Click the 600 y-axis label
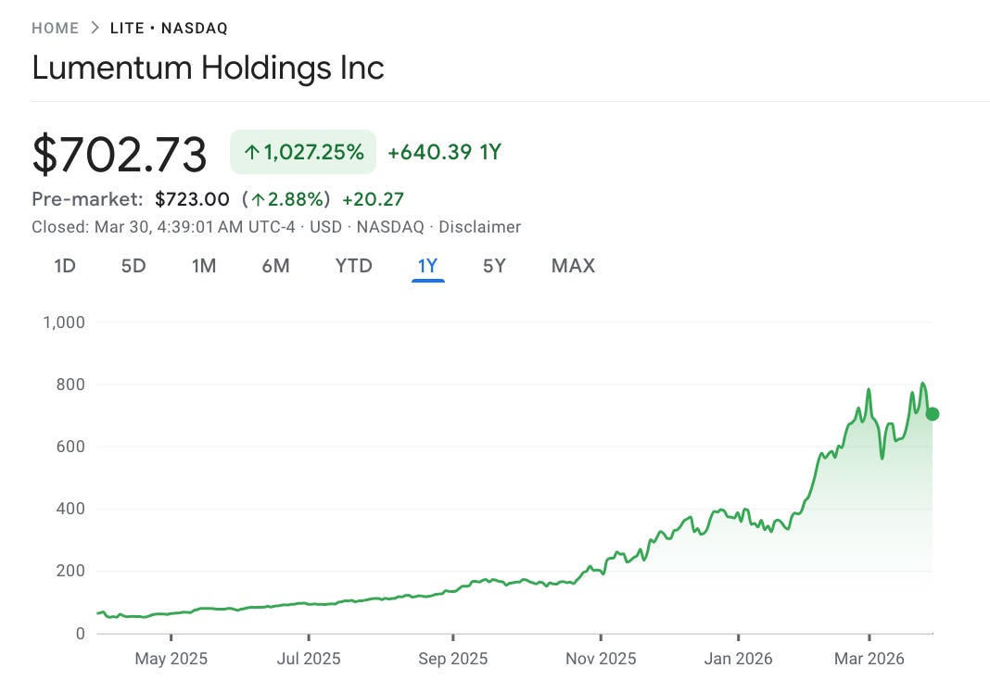 click(x=70, y=447)
